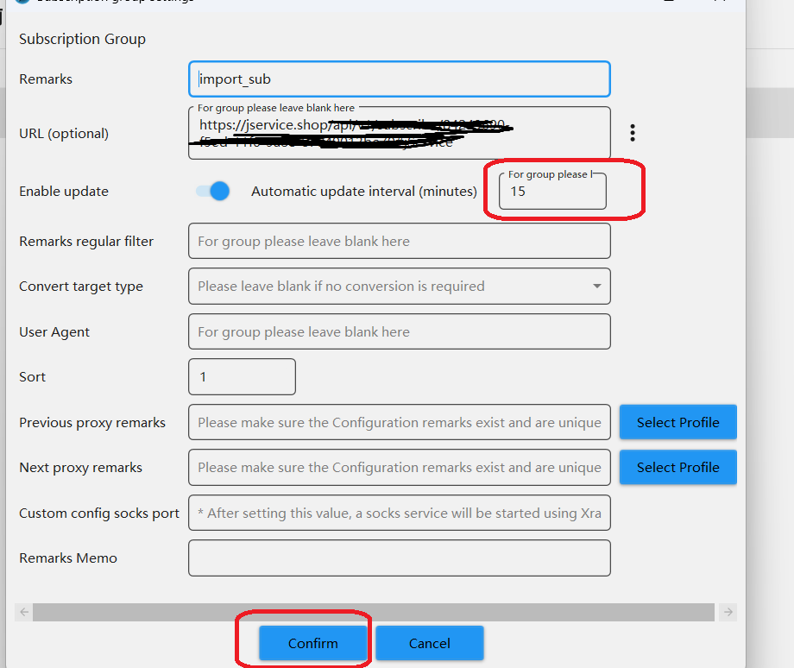
Task: Click the horizontal scrollbar left arrow
Action: pos(24,612)
